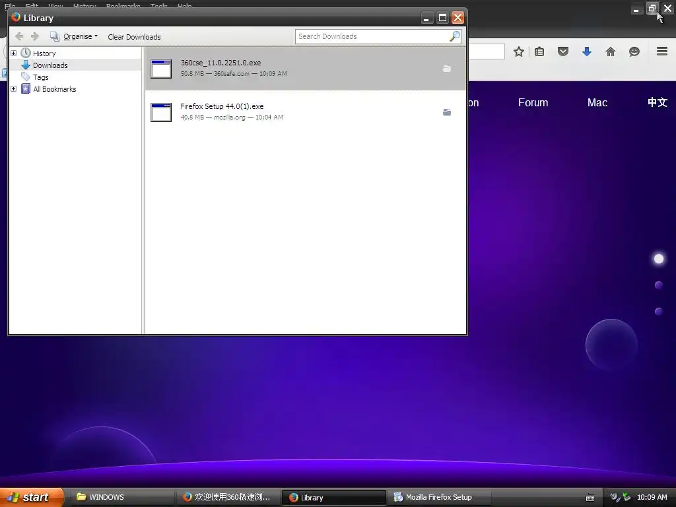Select the Firefox Setup 44.0(1).exe download
Image resolution: width=676 pixels, height=507 pixels.
tap(305, 112)
